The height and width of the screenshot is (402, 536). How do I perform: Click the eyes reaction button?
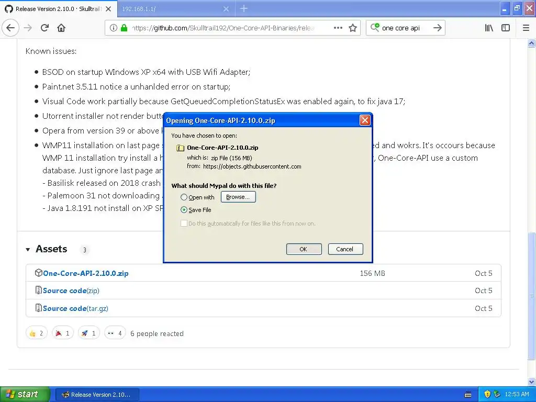coord(115,333)
